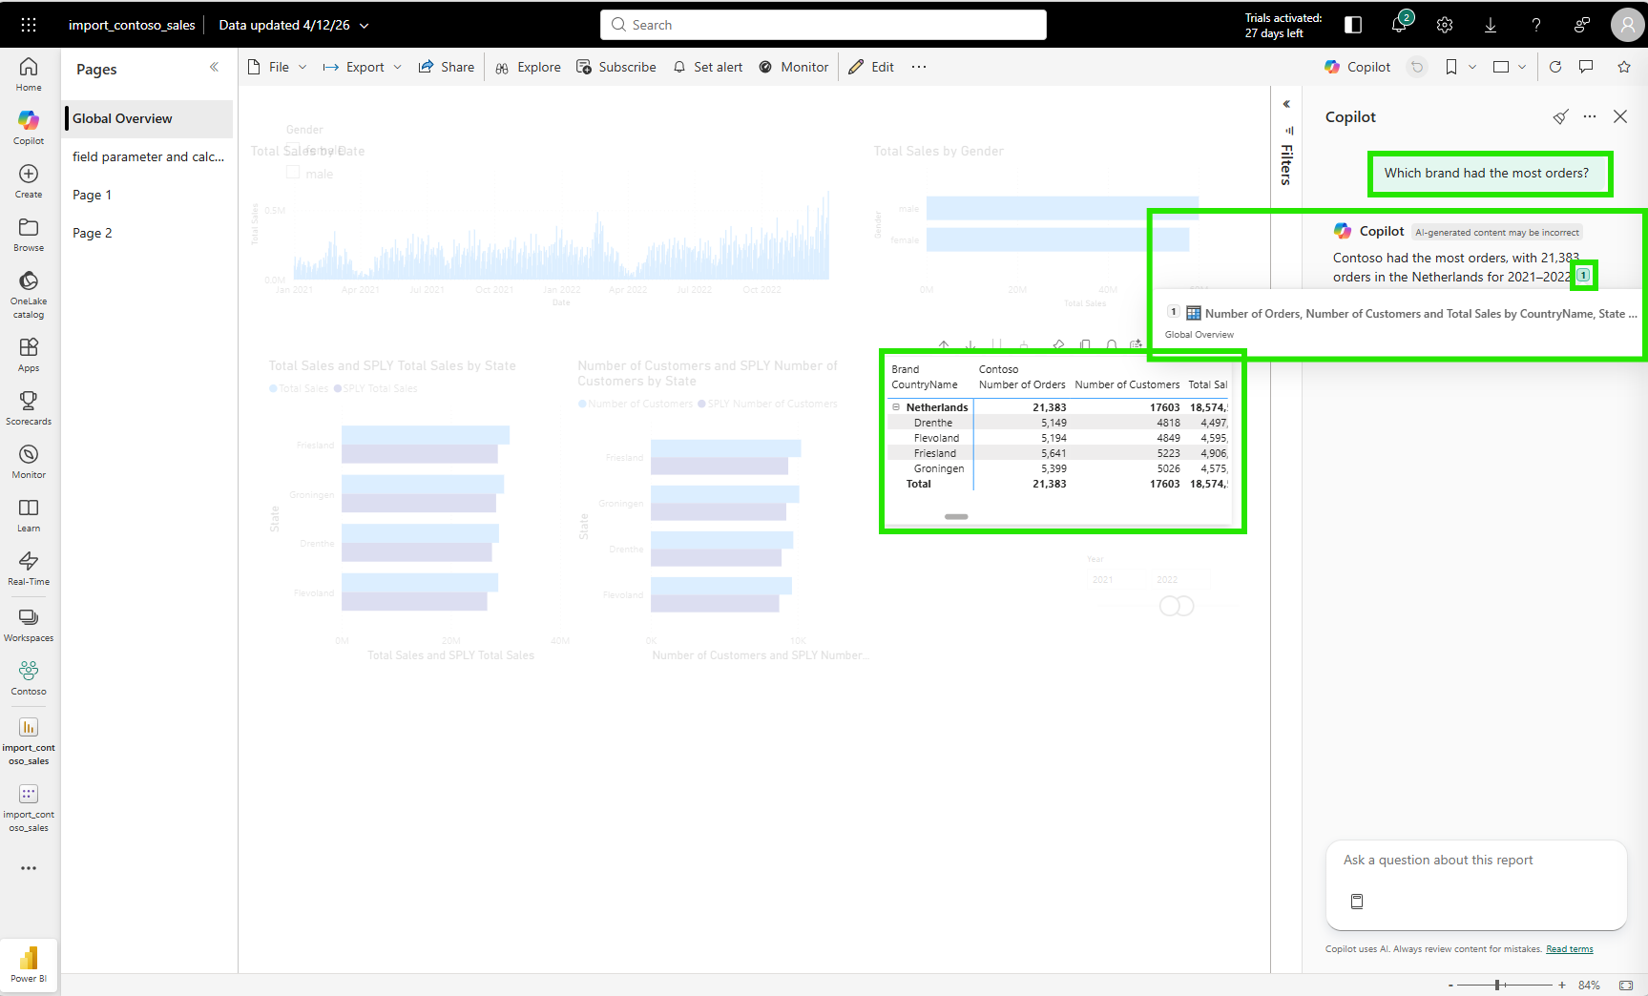This screenshot has width=1648, height=996.
Task: Open the view options dropdown arrow
Action: point(1522,67)
